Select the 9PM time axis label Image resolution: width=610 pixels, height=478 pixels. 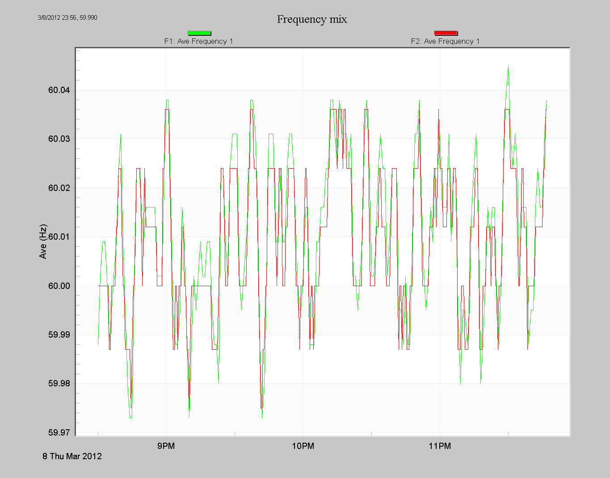166,446
